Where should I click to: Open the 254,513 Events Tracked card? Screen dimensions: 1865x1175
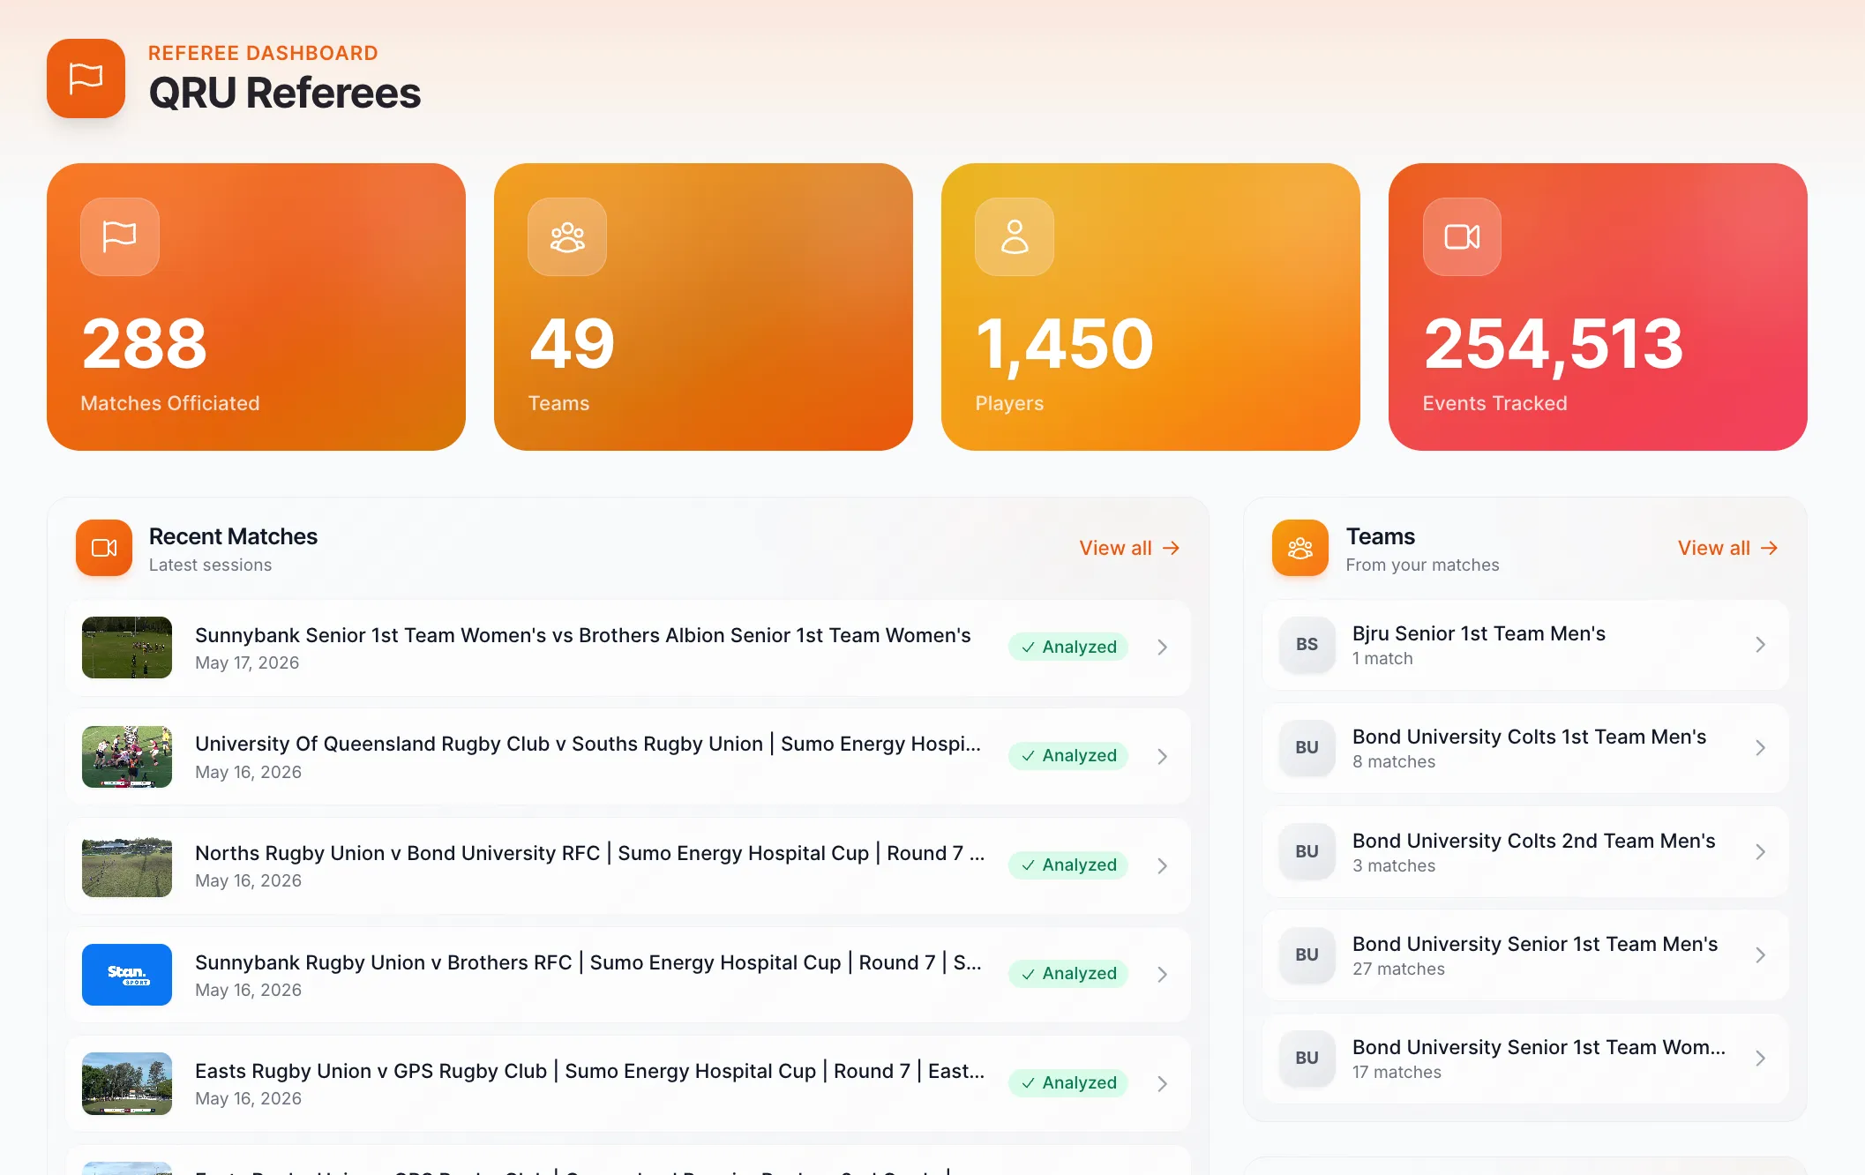coord(1598,307)
